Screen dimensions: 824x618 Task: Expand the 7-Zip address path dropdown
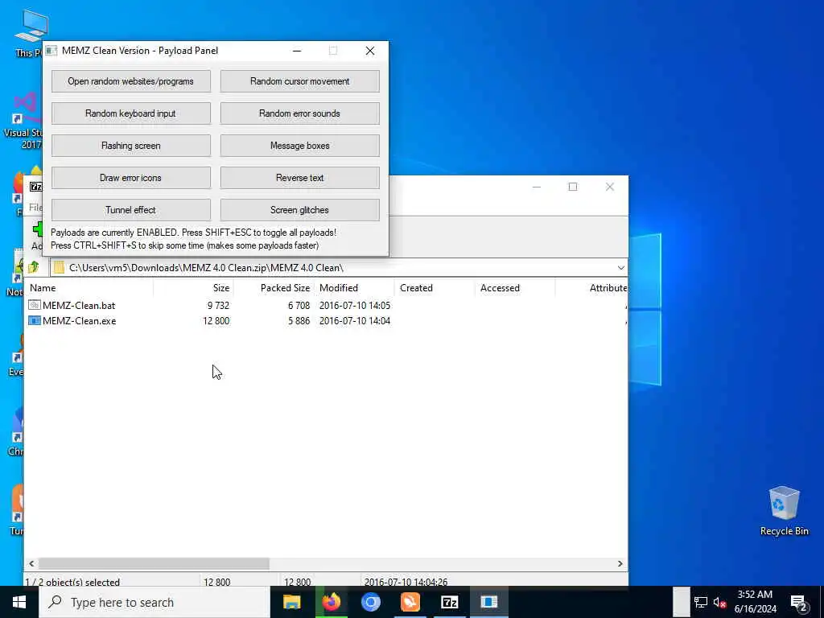pyautogui.click(x=620, y=268)
